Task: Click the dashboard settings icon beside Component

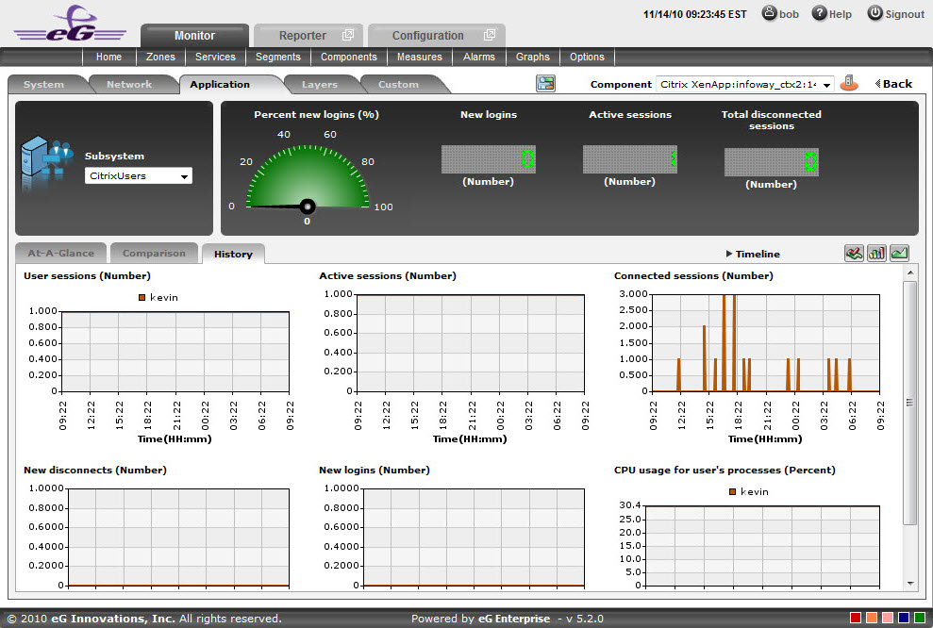Action: [545, 83]
